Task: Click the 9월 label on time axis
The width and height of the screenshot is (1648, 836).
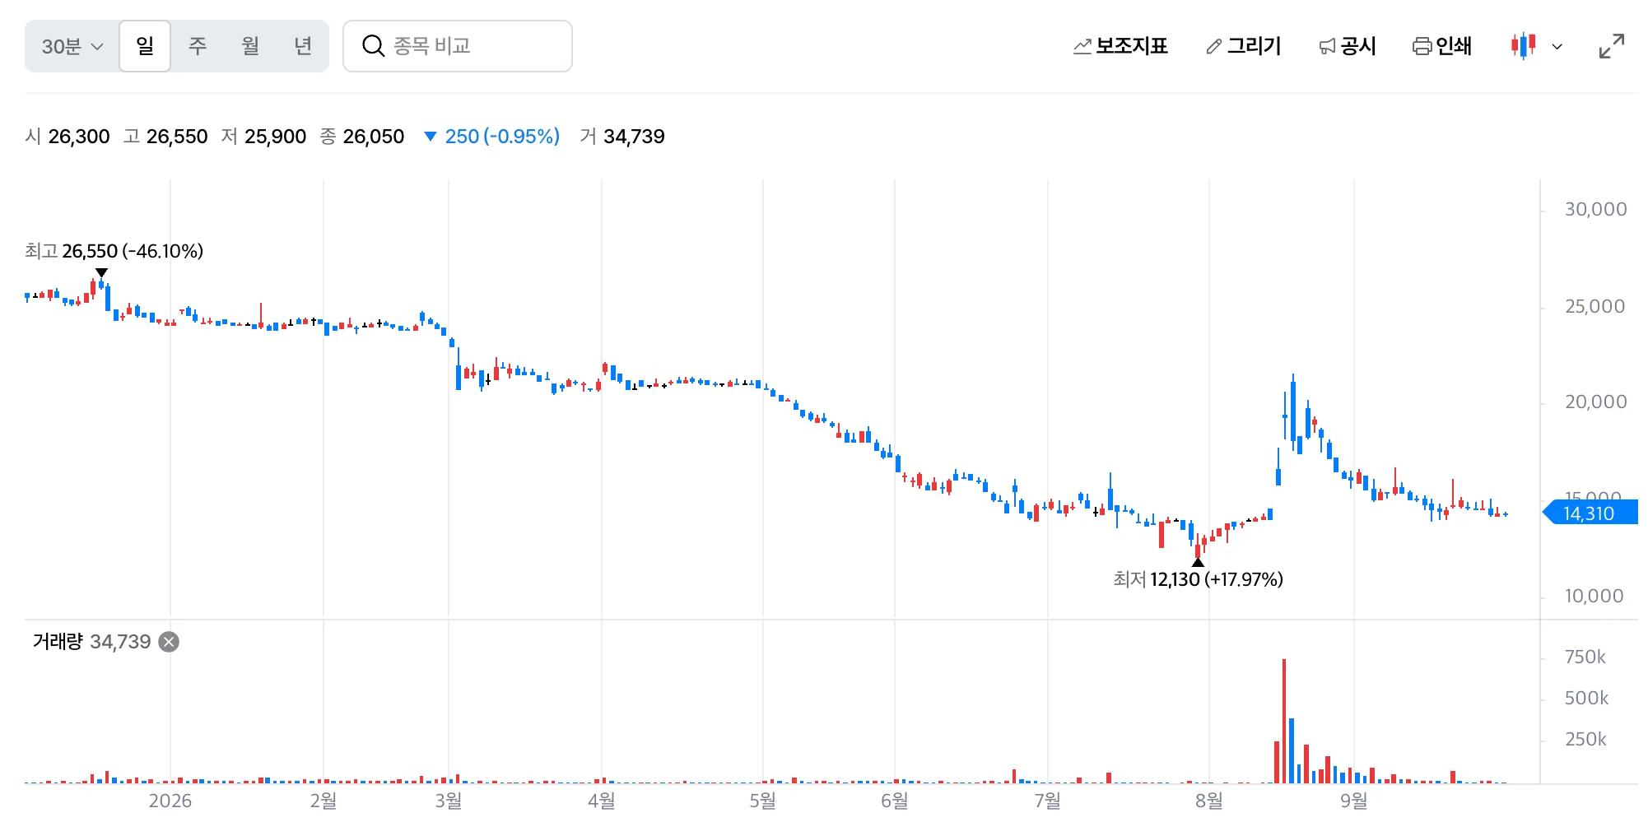Action: [x=1354, y=801]
